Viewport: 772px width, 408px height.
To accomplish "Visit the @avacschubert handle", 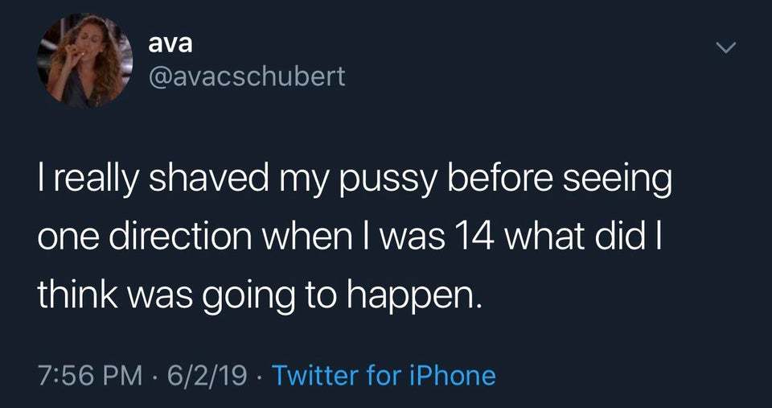I will pyautogui.click(x=246, y=76).
